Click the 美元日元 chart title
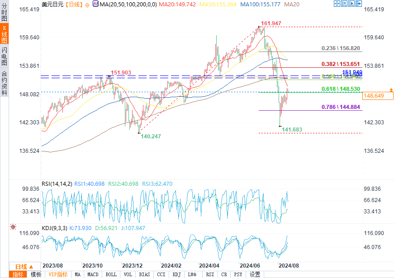Screen dimensions: 394x278 pyautogui.click(x=52, y=4)
